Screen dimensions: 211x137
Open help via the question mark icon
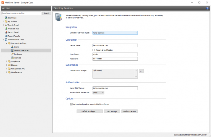tap(207, 8)
